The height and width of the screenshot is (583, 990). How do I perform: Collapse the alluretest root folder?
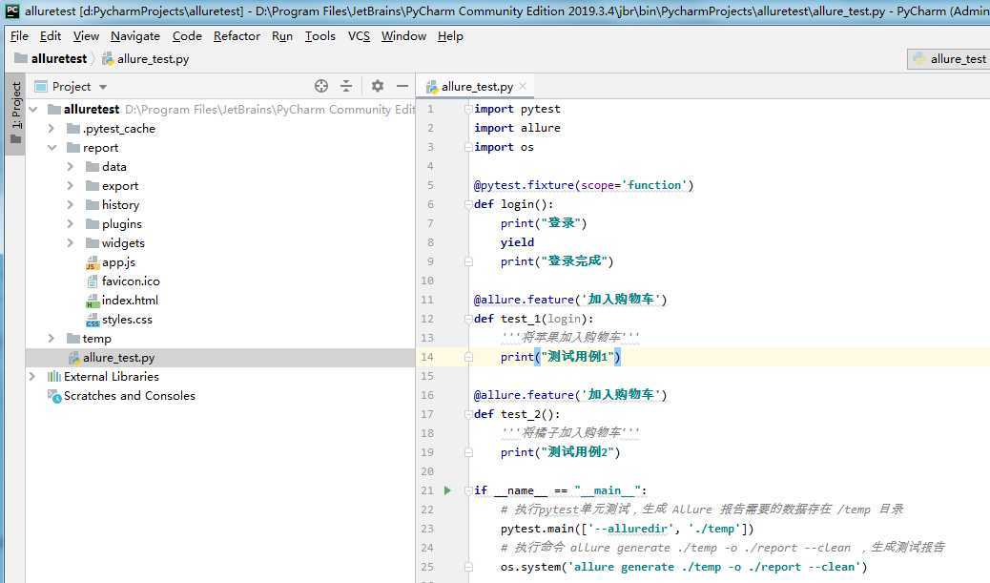click(x=33, y=110)
